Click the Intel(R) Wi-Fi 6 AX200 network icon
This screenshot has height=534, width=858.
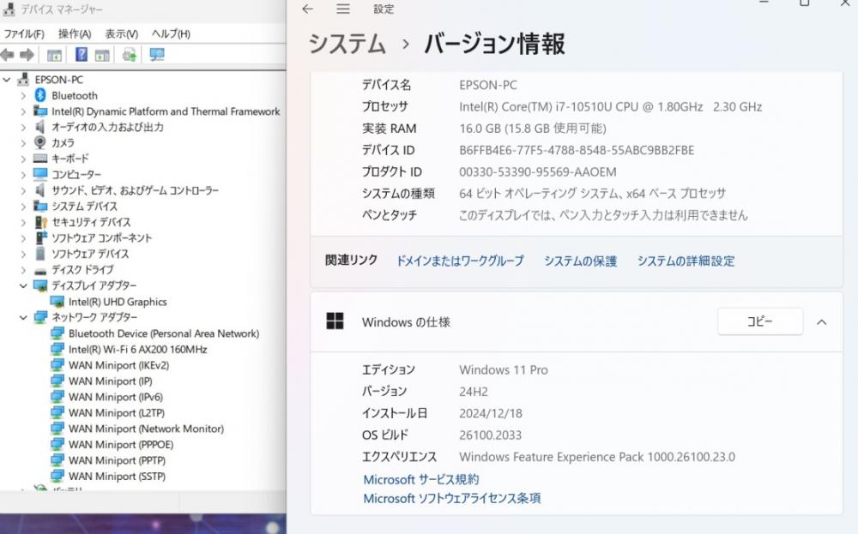pos(57,349)
